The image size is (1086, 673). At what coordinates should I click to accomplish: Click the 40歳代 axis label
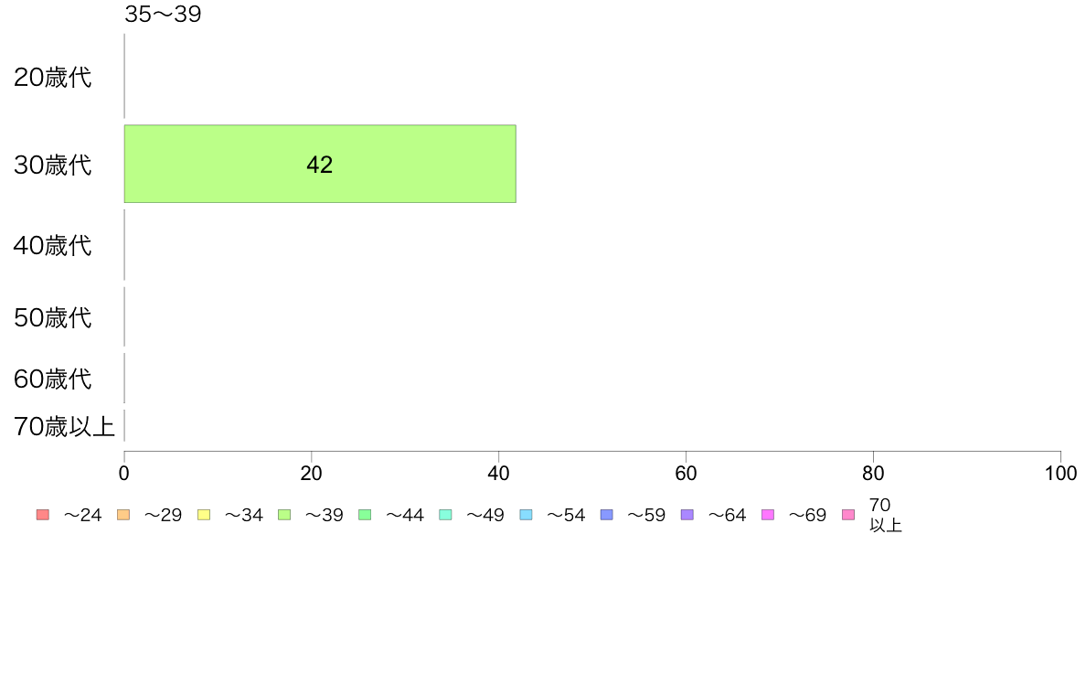tap(53, 245)
